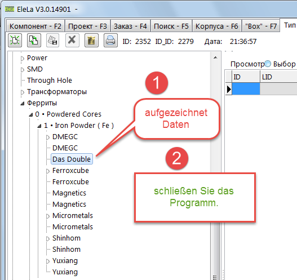Collapse the 1 • Iron Powder ( Fe ) arrow
The height and width of the screenshot is (280, 297).
tap(39, 126)
